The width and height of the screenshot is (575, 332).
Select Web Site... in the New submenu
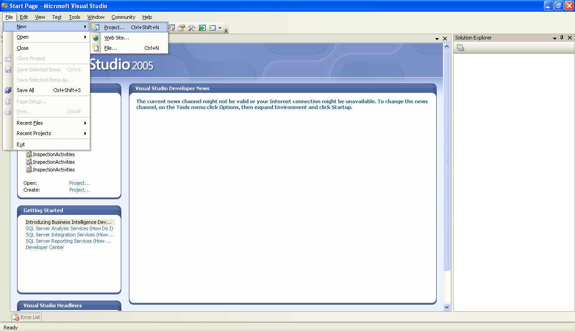click(x=129, y=38)
